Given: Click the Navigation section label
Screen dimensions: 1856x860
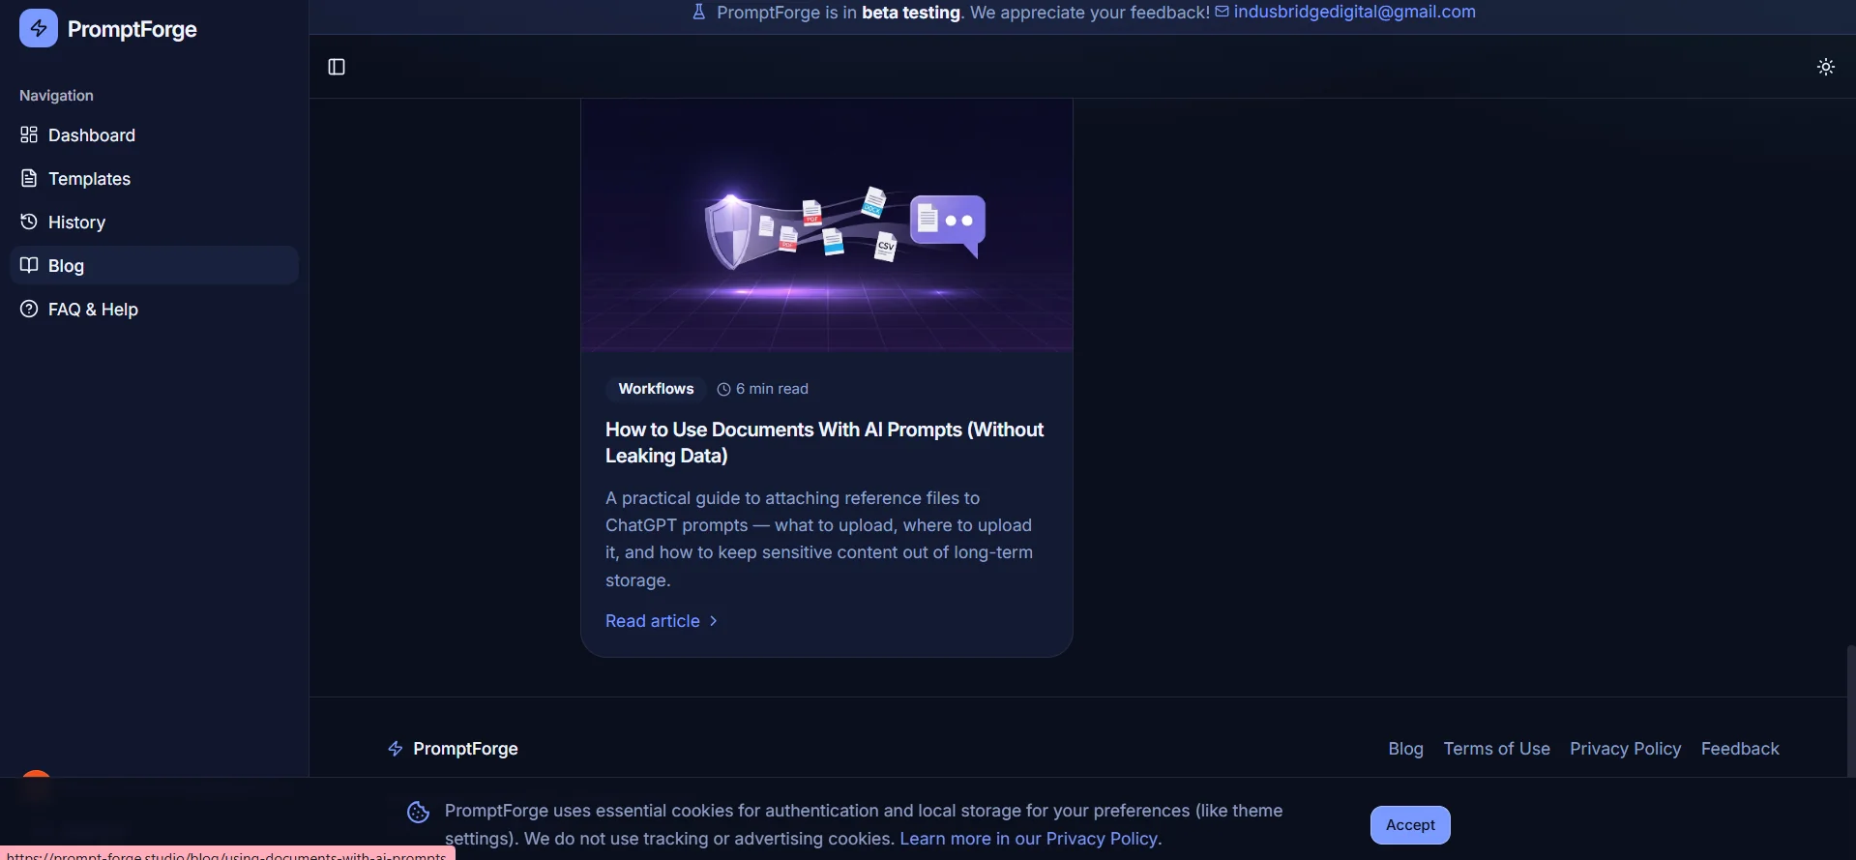Looking at the screenshot, I should click(56, 95).
